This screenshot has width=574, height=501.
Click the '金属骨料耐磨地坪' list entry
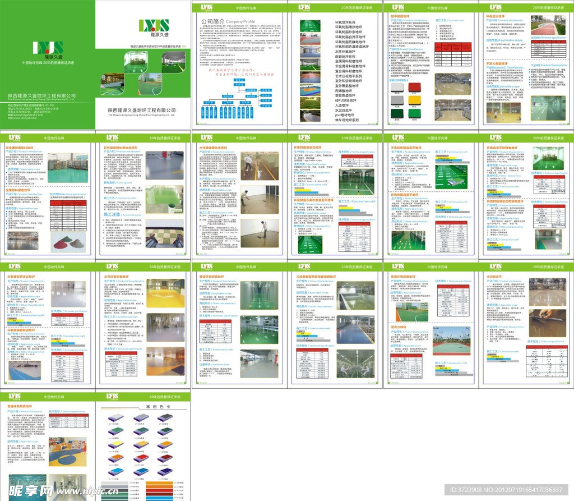coord(349,61)
